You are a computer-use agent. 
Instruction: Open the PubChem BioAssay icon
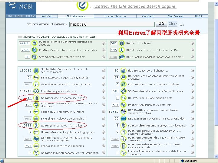pos(123,132)
